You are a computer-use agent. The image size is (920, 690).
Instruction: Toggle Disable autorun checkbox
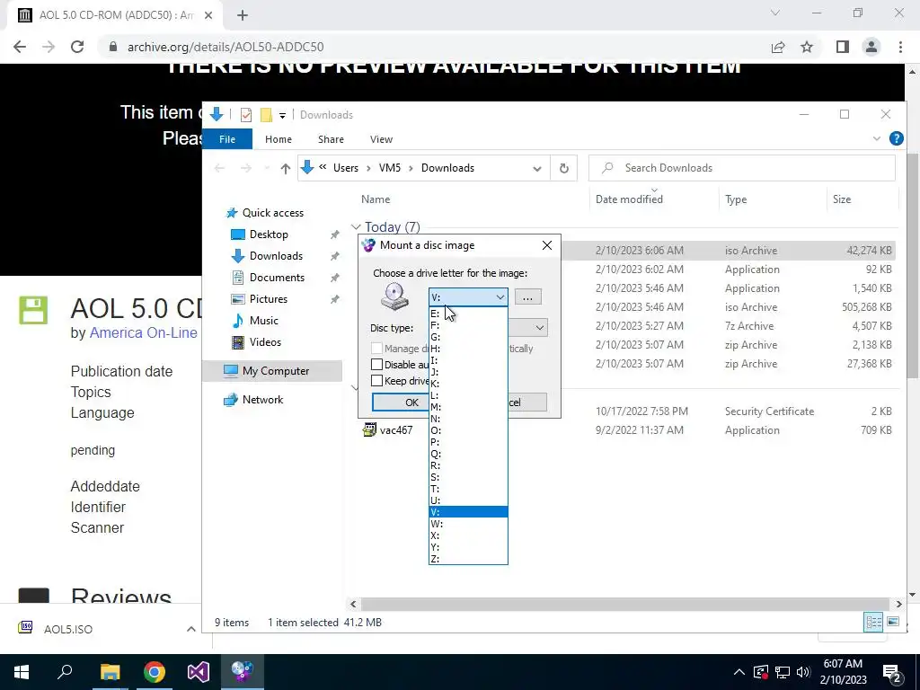point(377,365)
